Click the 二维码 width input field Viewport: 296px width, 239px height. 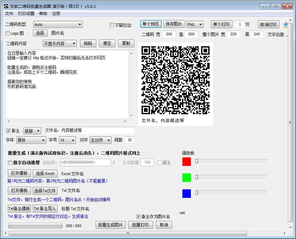pyautogui.click(x=169, y=34)
